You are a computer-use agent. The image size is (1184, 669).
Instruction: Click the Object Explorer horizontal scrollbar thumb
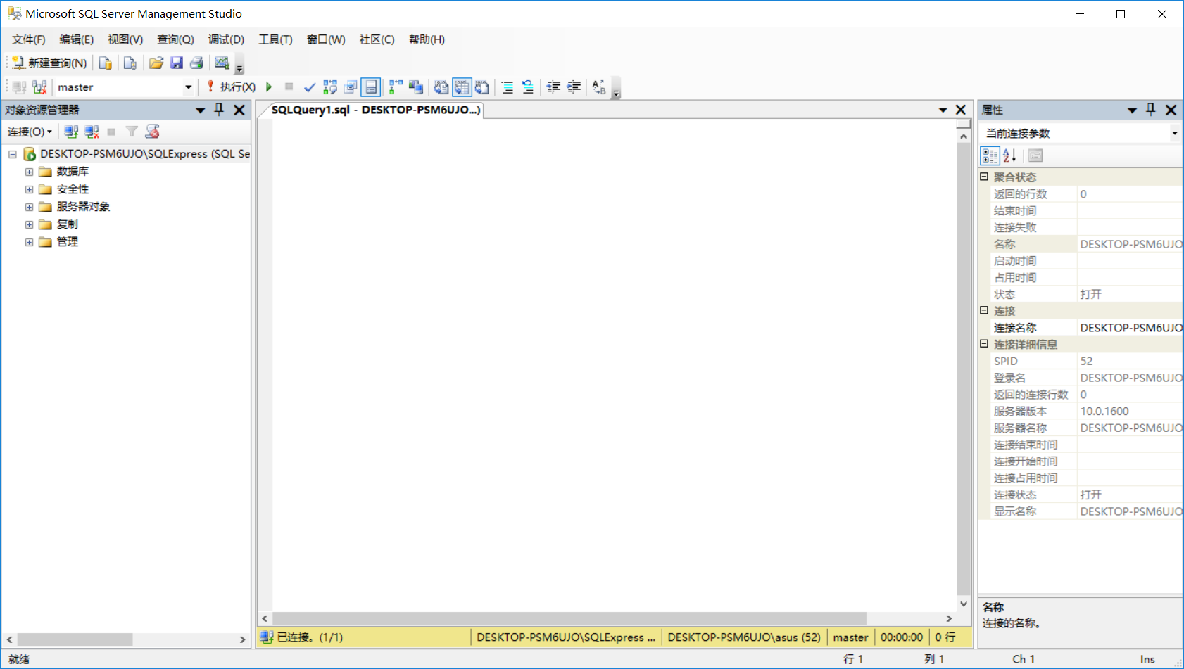pos(75,639)
